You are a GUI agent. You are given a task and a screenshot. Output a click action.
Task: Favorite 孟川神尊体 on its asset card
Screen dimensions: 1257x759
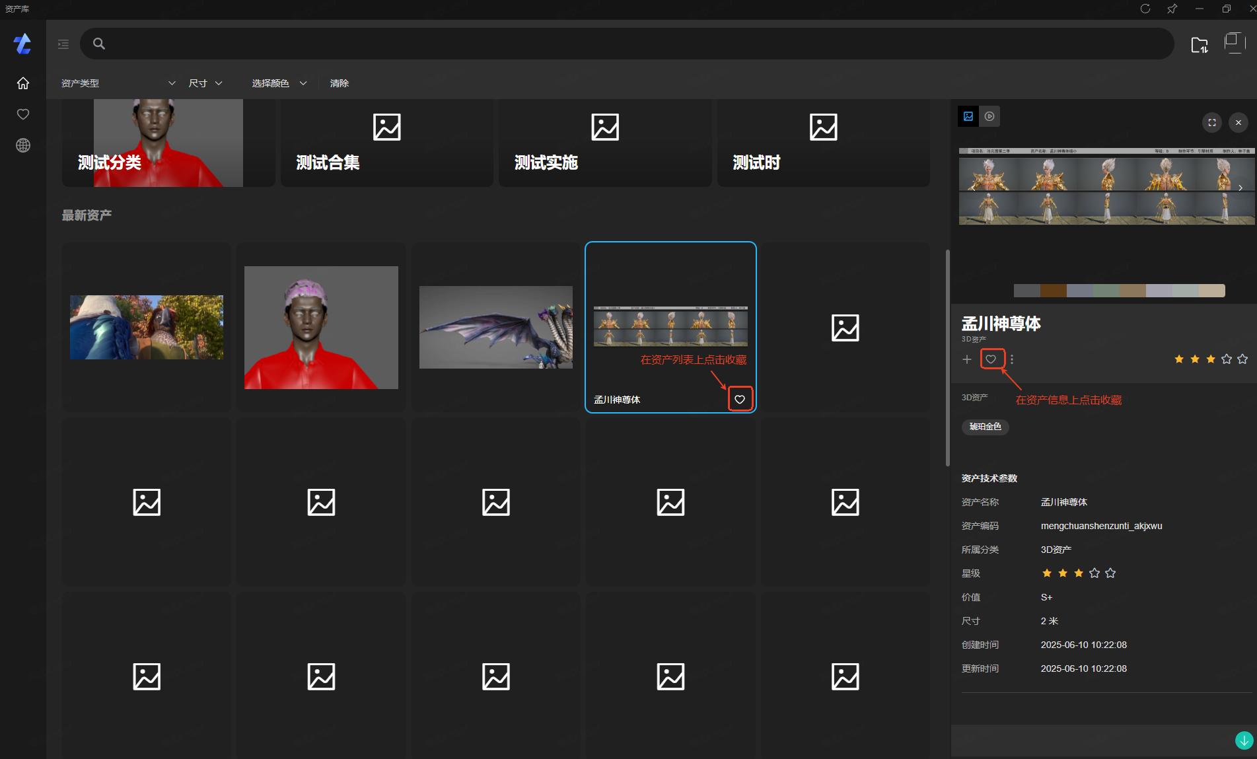pos(740,399)
